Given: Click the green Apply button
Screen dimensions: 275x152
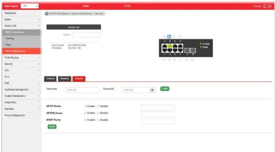Looking at the screenshot, I should coord(52,127).
